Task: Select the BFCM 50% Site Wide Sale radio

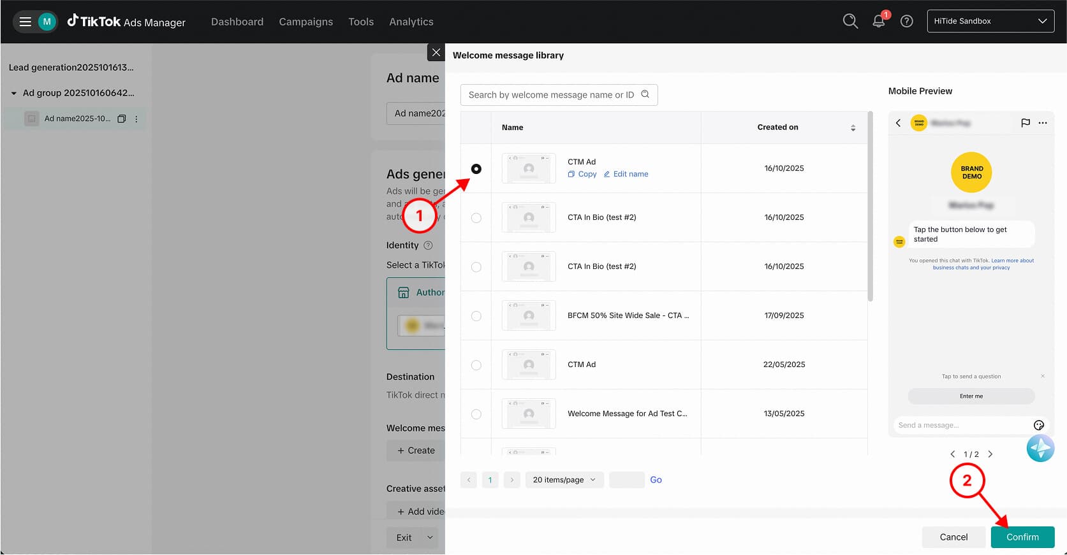Action: pos(476,316)
